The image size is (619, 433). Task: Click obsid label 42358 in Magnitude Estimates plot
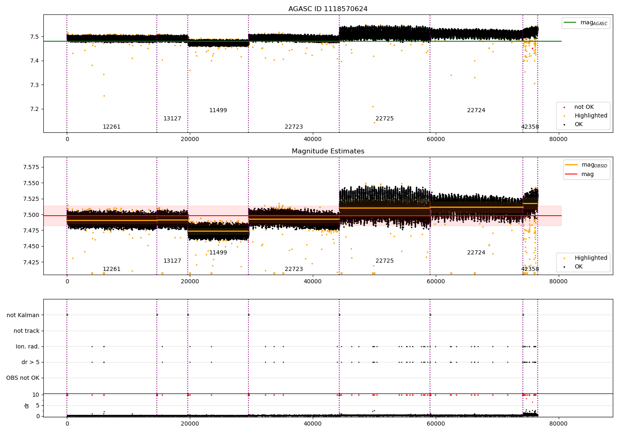pyautogui.click(x=530, y=269)
